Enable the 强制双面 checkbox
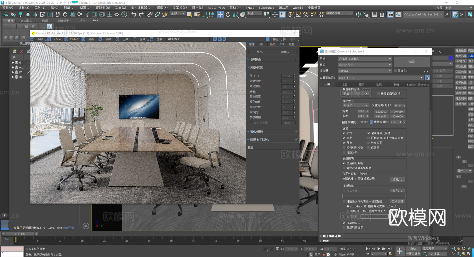 [369, 143]
